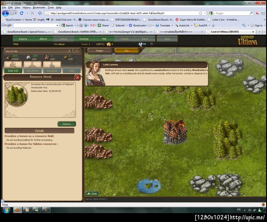This screenshot has height=222, width=267.
Task: Click the Firefox taskbar button
Action: (17, 210)
